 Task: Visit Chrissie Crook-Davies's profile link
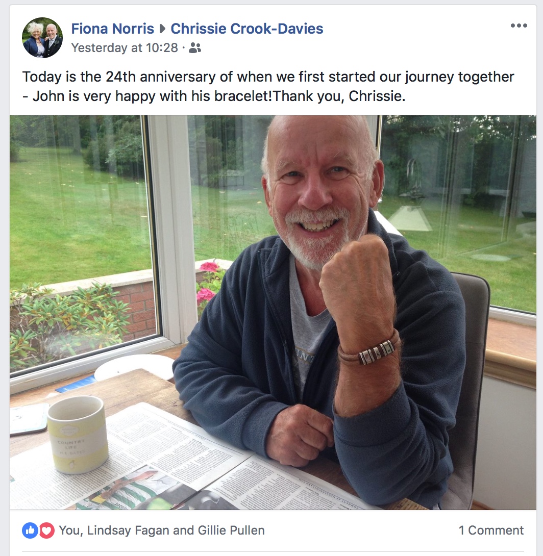pos(247,29)
